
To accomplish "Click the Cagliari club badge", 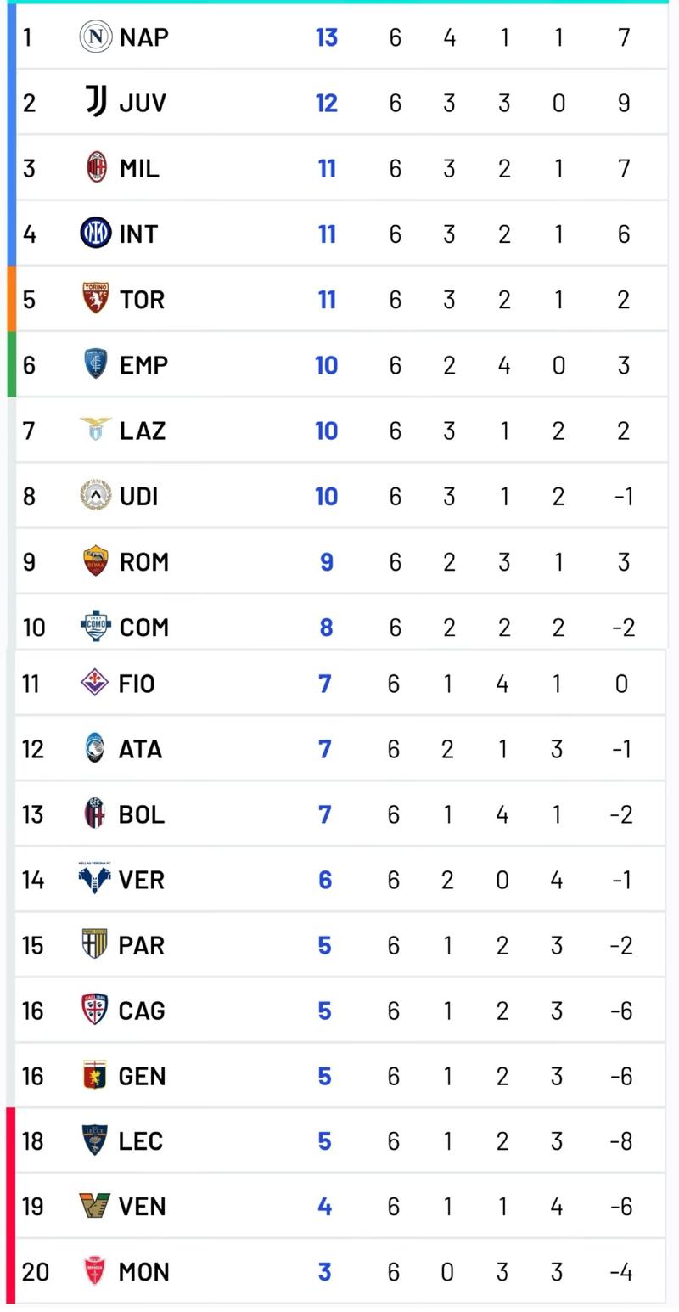I will click(x=94, y=1010).
